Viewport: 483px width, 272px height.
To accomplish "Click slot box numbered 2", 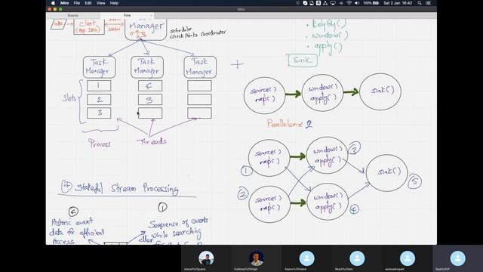I will point(99,99).
